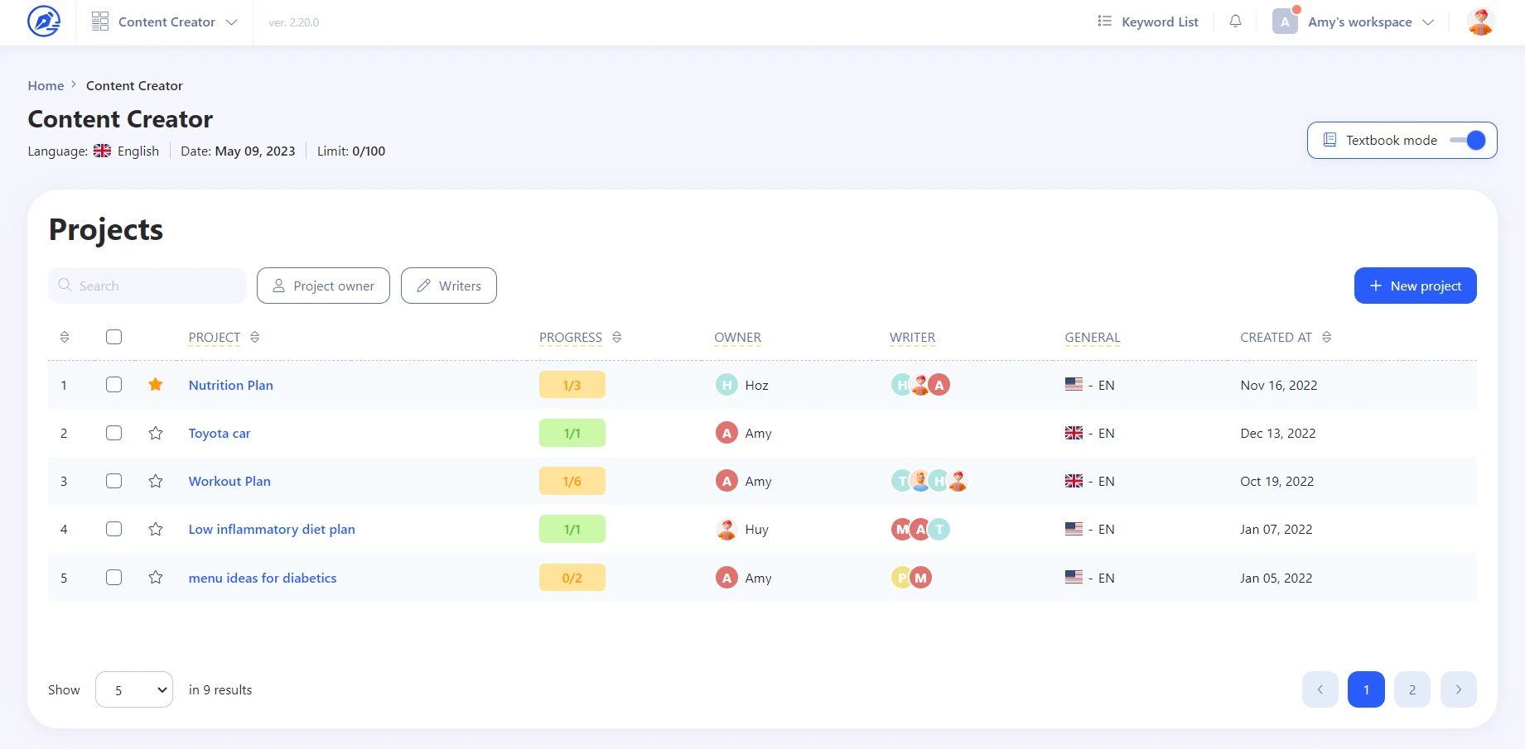1525x749 pixels.
Task: Click the user profile avatar
Action: pos(1479,22)
